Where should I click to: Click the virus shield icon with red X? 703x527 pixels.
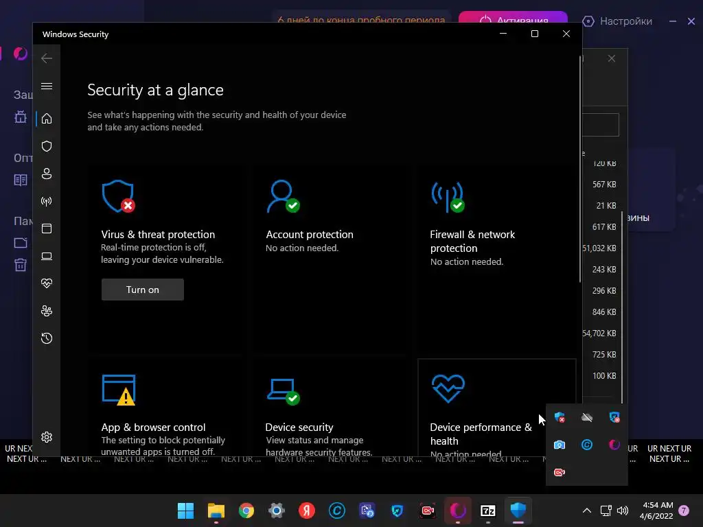tap(119, 196)
